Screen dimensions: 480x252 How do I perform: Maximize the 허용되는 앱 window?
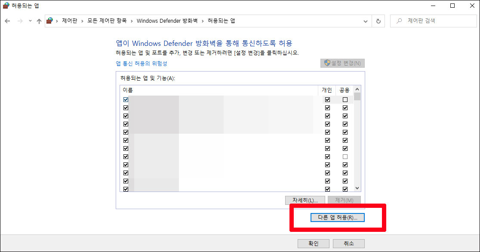[x=452, y=6]
